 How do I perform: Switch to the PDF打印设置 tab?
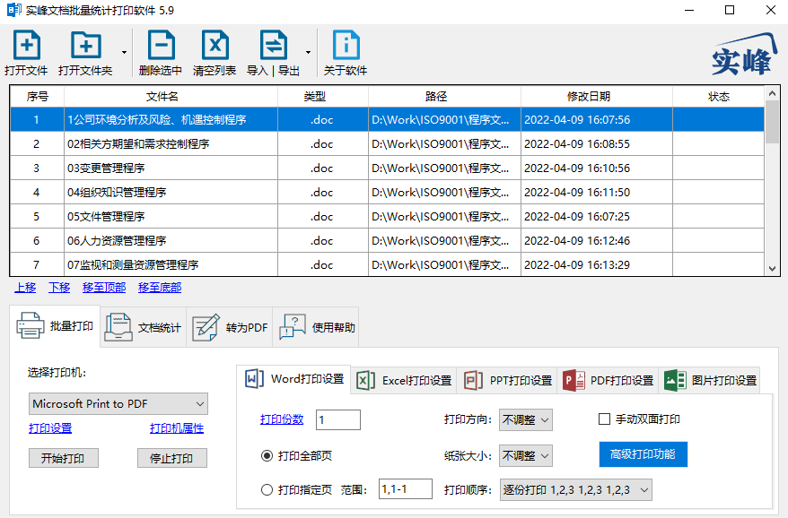pyautogui.click(x=609, y=381)
